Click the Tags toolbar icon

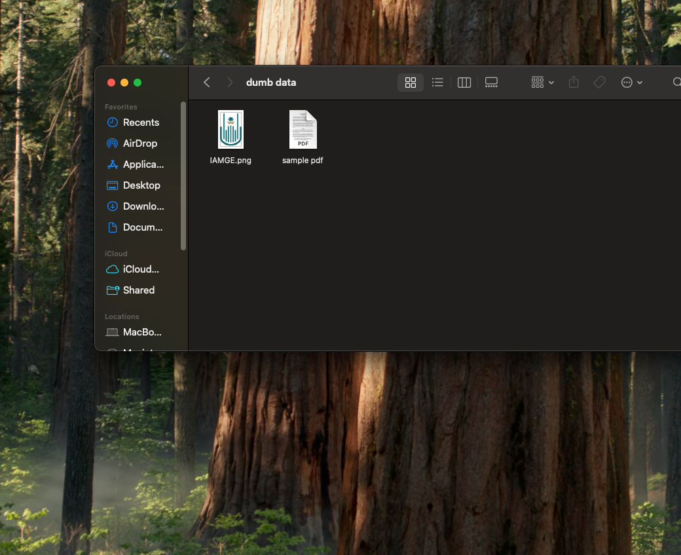[x=599, y=83]
